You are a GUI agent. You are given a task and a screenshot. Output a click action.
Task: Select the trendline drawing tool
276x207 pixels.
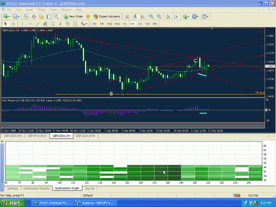pyautogui.click(x=38, y=24)
